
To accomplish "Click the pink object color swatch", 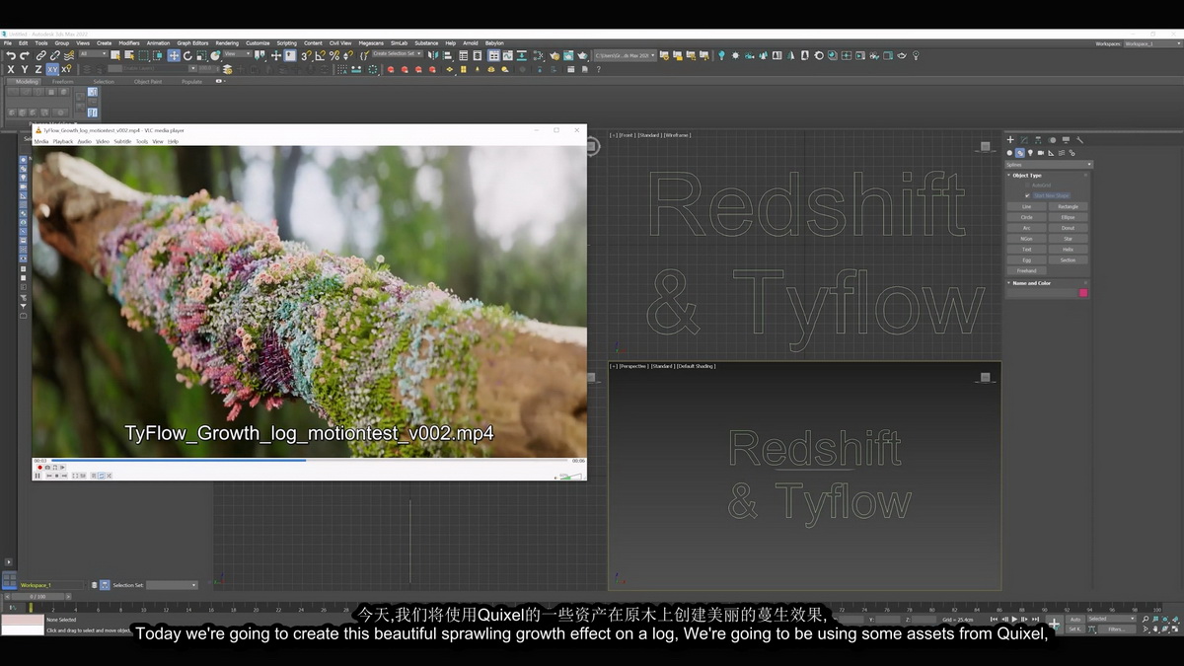I will tap(1083, 293).
